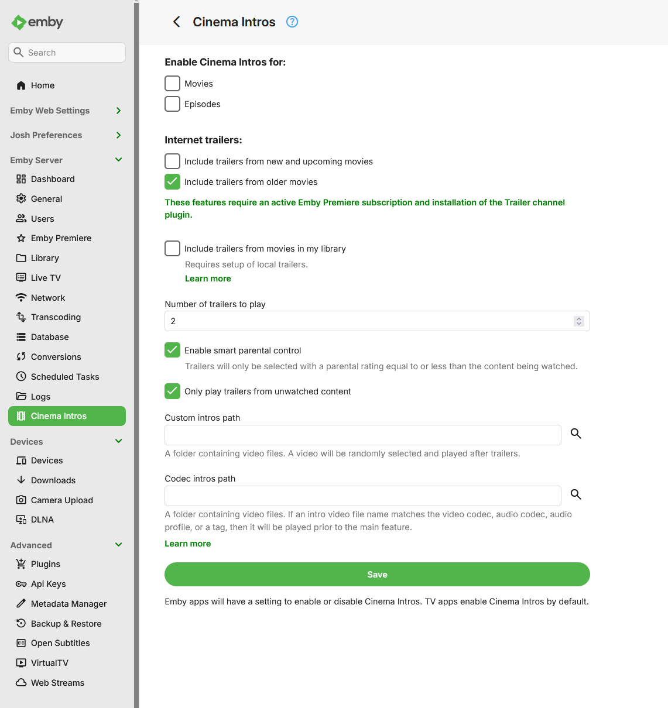
Task: Open the Cinema Intros help icon
Action: (292, 22)
